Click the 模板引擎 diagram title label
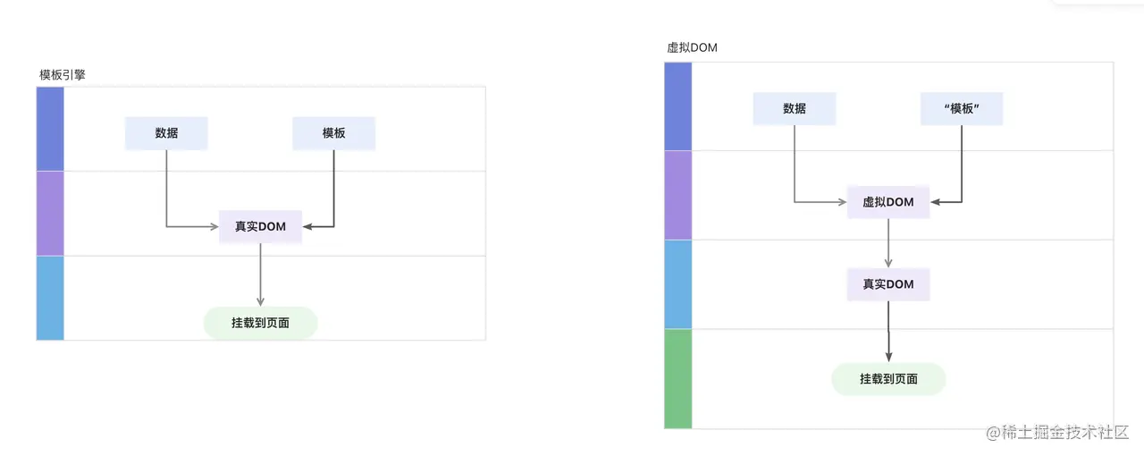1144x456 pixels. (x=63, y=75)
